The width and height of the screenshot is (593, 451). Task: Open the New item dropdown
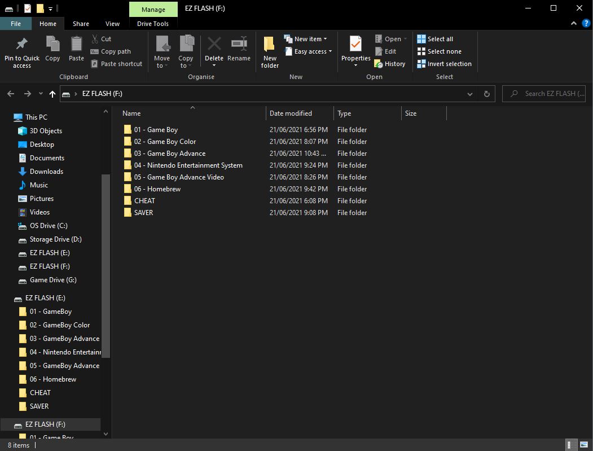306,38
